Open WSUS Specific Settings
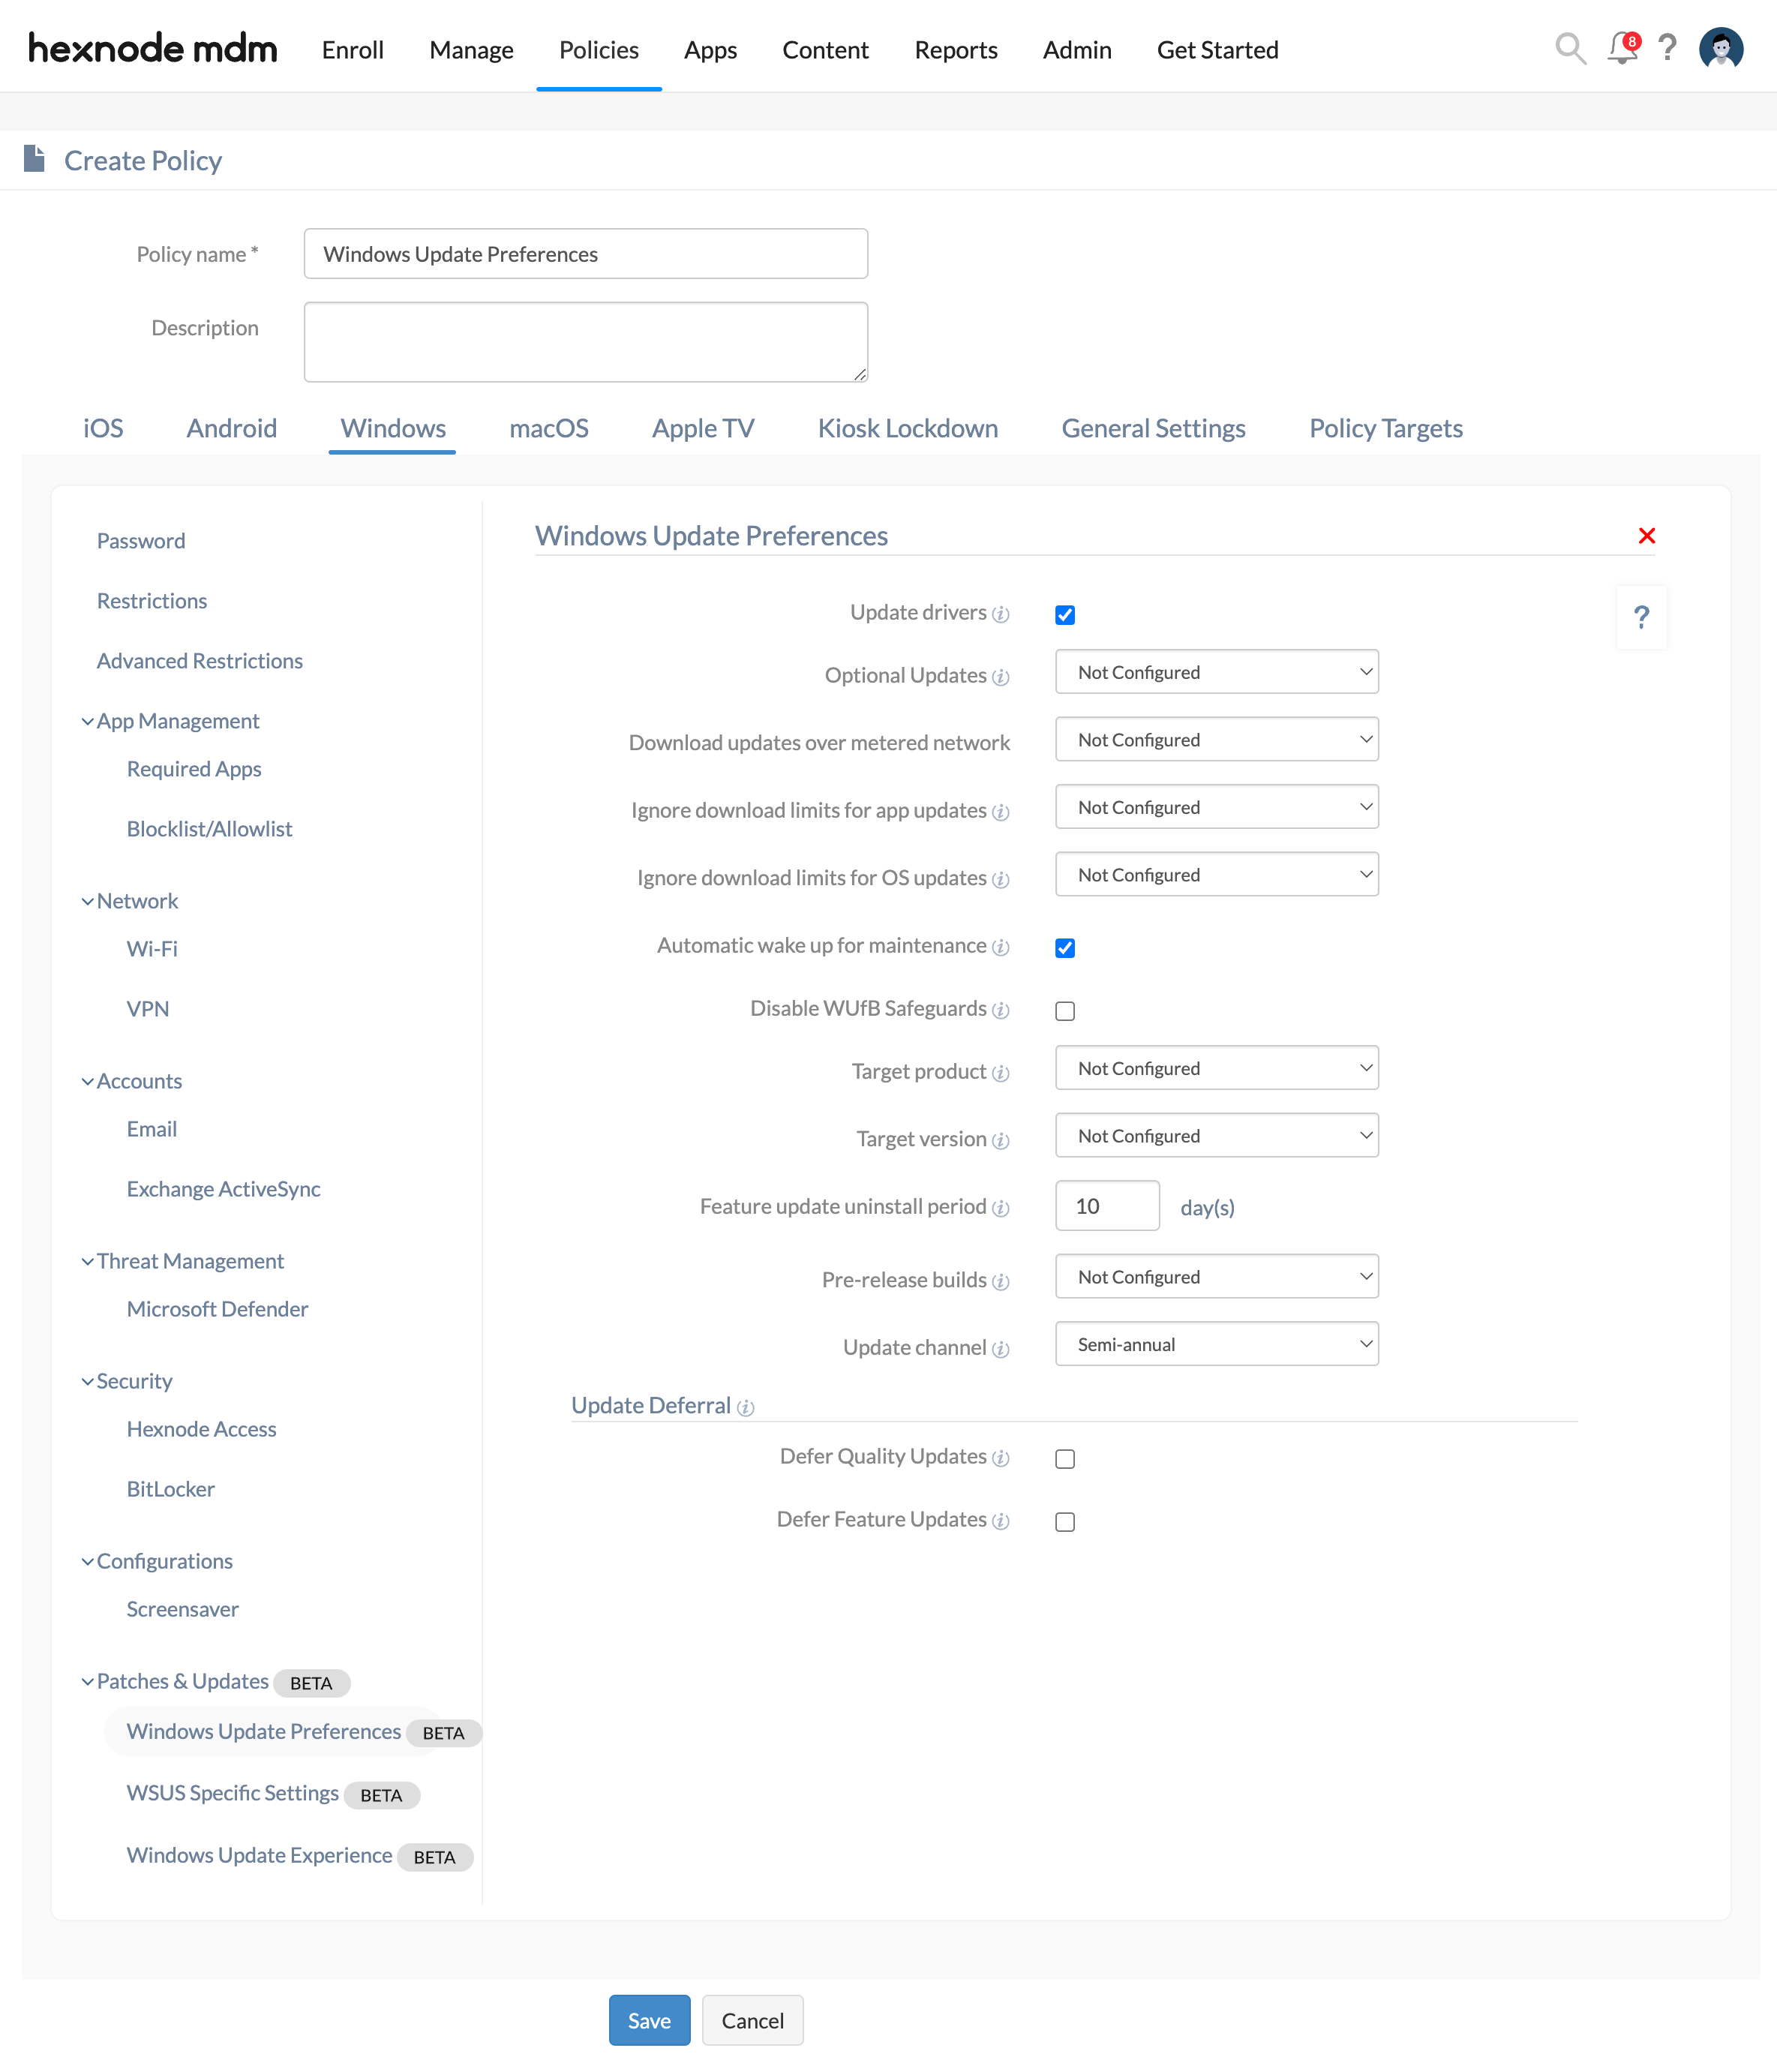Screen dimensions: 1777x2072 (x=232, y=1792)
